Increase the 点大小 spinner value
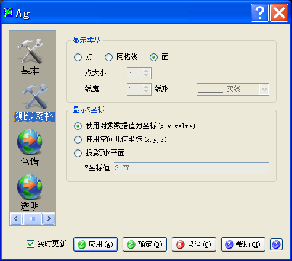The image size is (292, 261). tap(146, 71)
